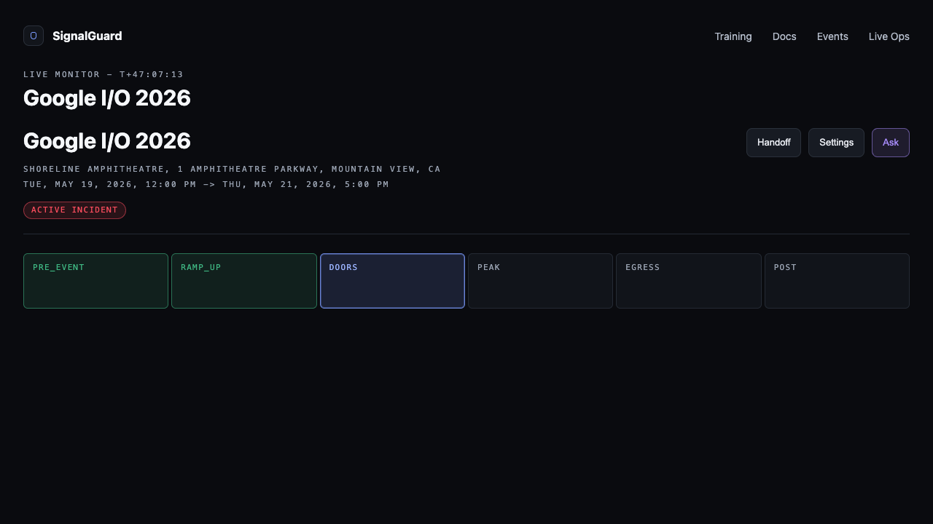Click the Handoff button
The width and height of the screenshot is (933, 524).
[x=773, y=143]
